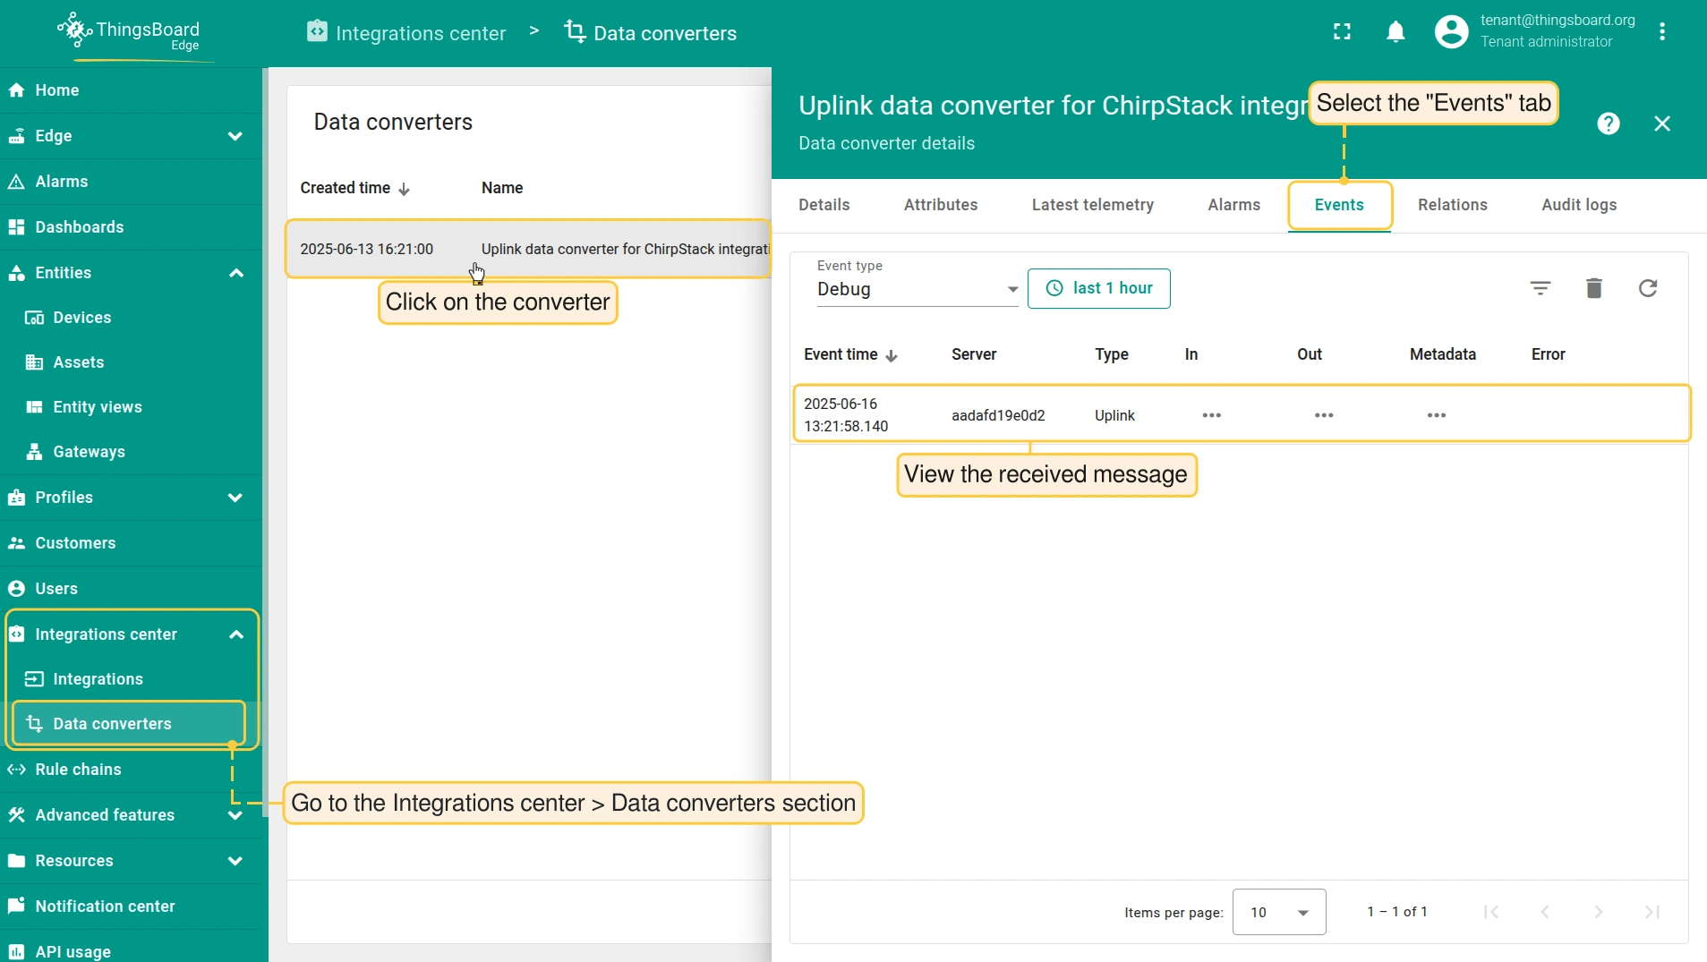Toggle fullscreen mode icon

[x=1342, y=32]
